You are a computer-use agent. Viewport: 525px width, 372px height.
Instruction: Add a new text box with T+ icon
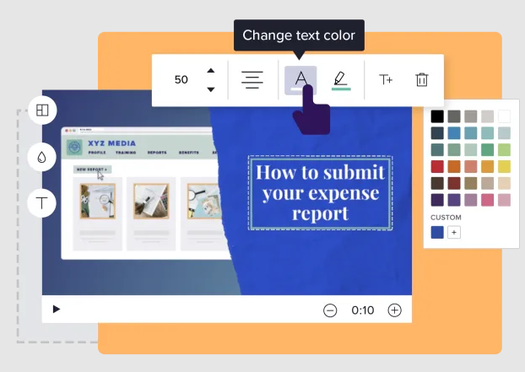pos(386,80)
